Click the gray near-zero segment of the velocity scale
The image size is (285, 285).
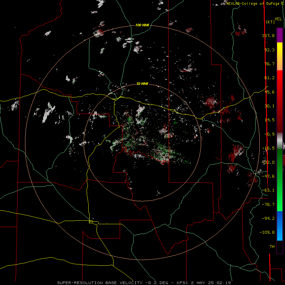(280, 141)
